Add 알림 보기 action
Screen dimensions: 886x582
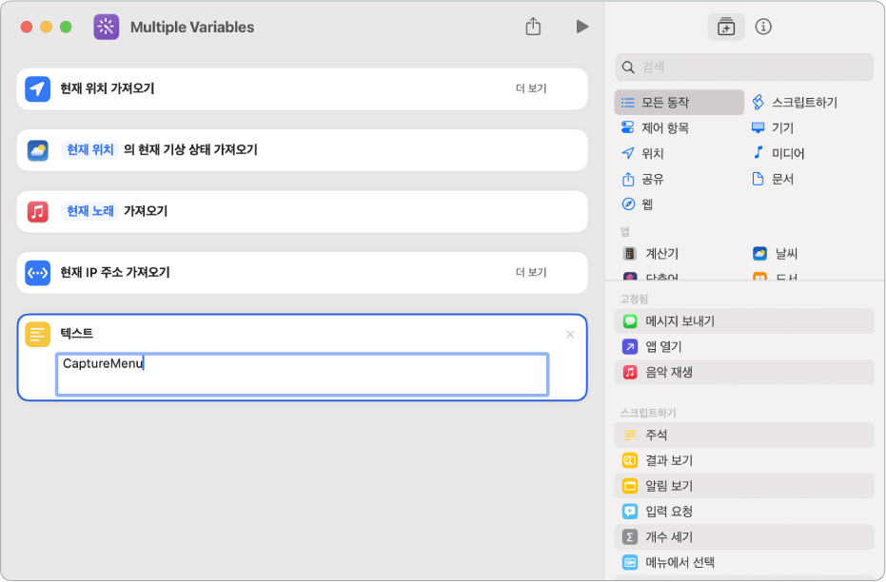pyautogui.click(x=744, y=485)
